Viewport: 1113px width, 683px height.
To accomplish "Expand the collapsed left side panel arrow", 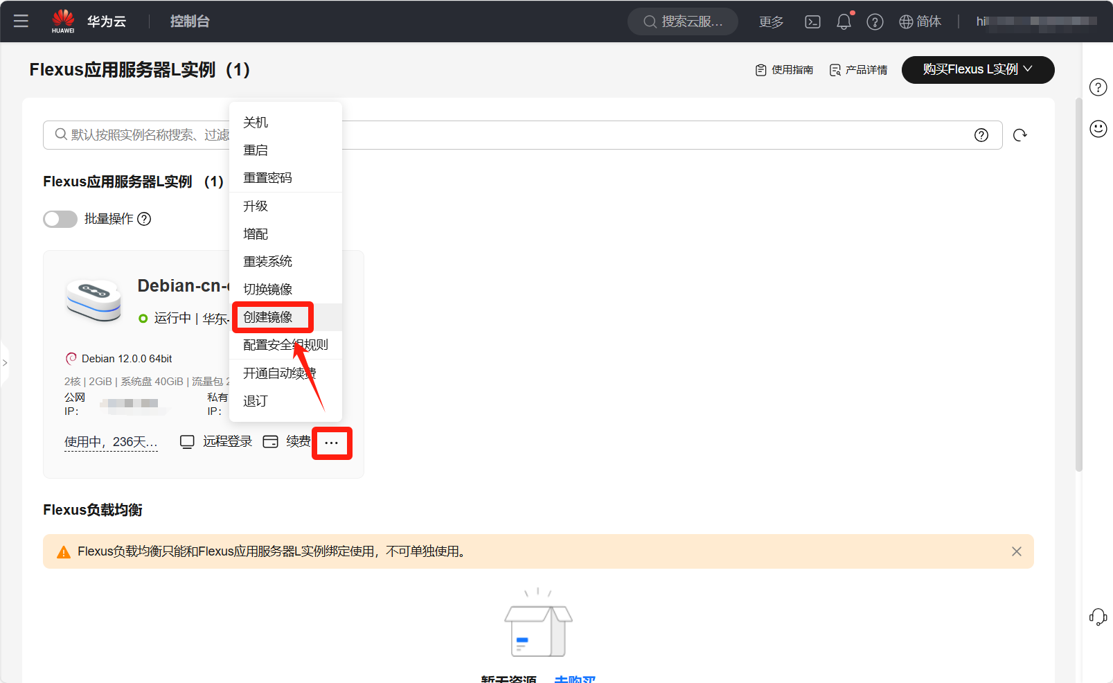I will click(5, 362).
